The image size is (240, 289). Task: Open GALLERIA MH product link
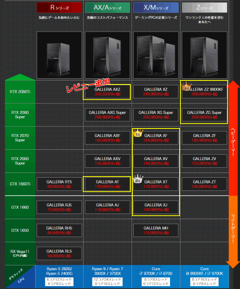point(156,231)
